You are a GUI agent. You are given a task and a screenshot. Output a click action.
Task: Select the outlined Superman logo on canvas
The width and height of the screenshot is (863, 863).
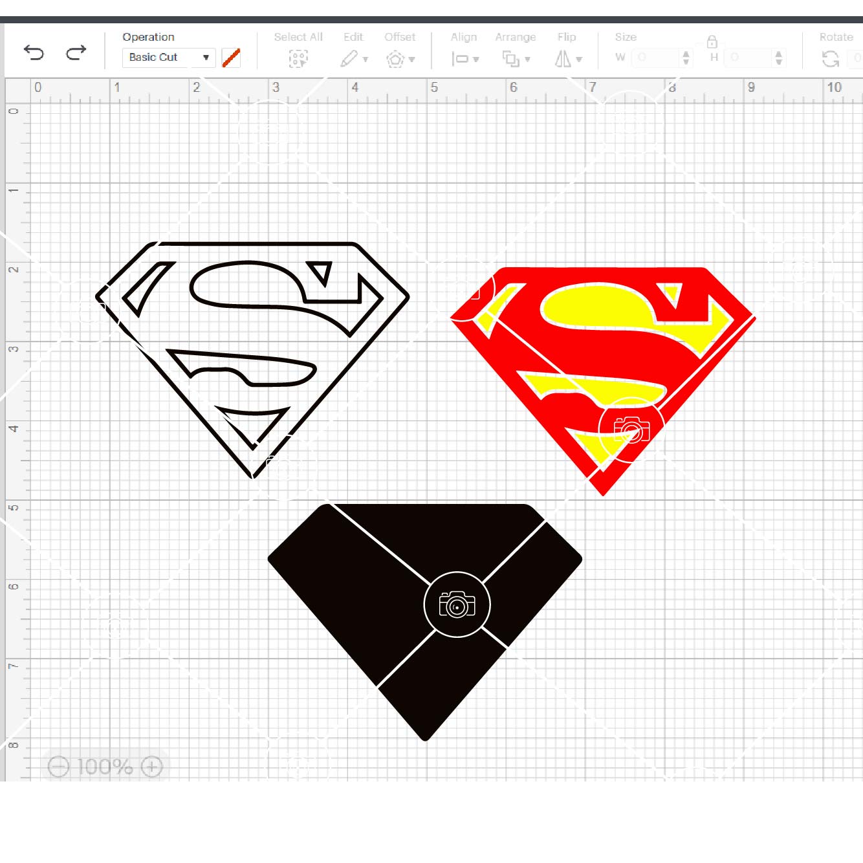click(252, 360)
